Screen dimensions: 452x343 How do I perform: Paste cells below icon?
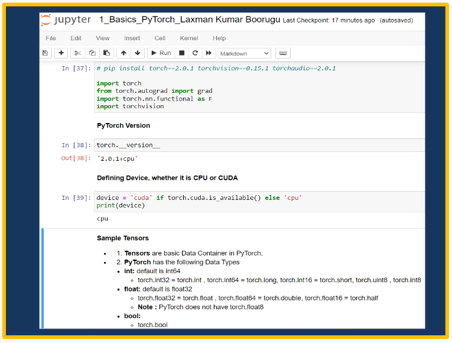(107, 53)
